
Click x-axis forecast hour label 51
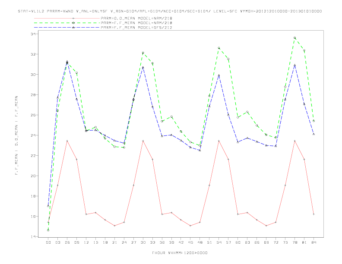pyautogui.click(x=209, y=242)
